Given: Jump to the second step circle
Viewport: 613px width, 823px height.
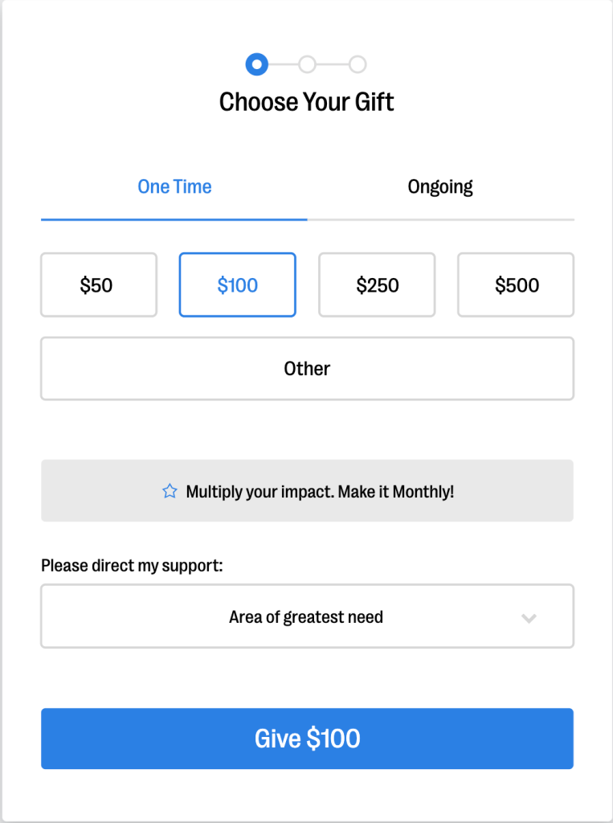Looking at the screenshot, I should pyautogui.click(x=307, y=64).
